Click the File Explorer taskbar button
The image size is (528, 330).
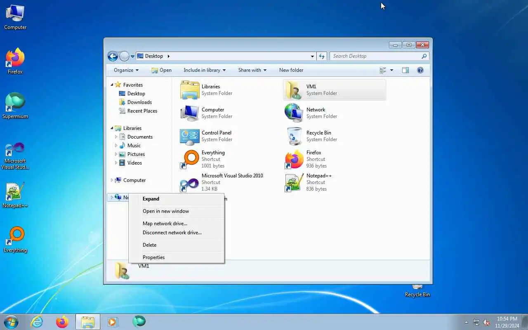click(x=88, y=322)
